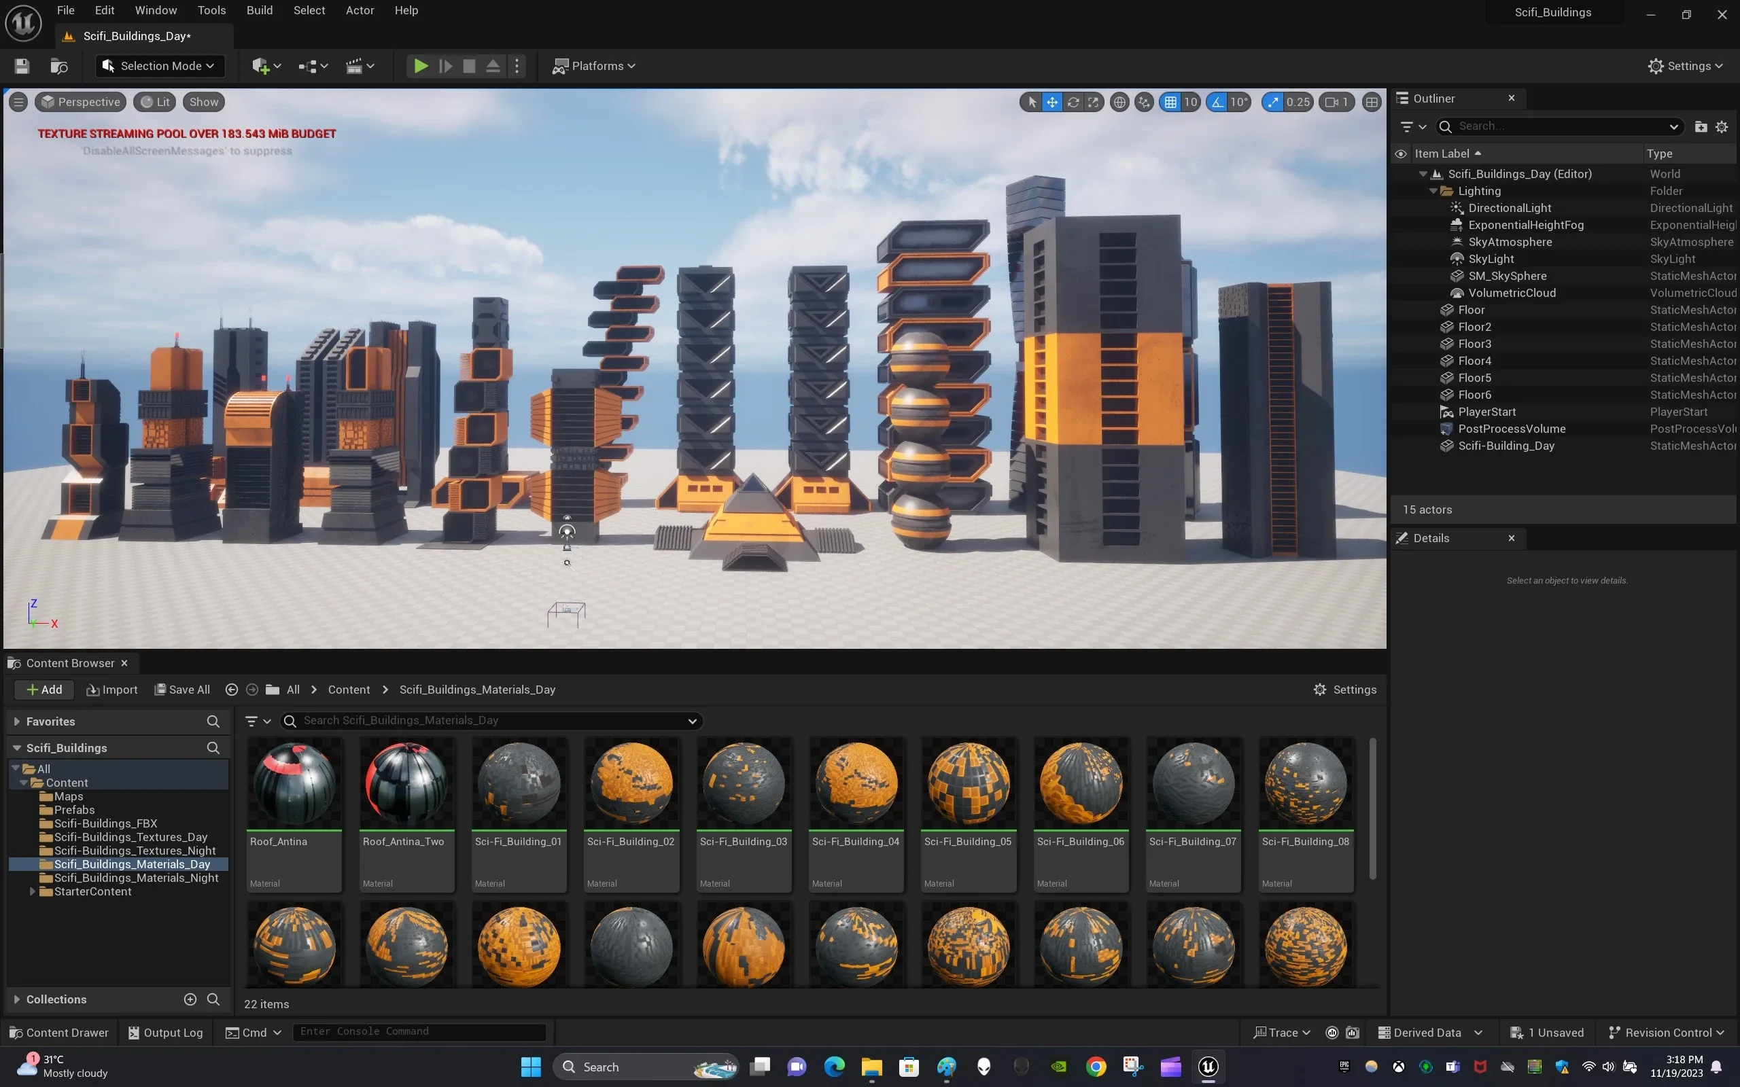This screenshot has width=1740, height=1087.
Task: Toggle rotation angle snapping
Action: 1217,102
